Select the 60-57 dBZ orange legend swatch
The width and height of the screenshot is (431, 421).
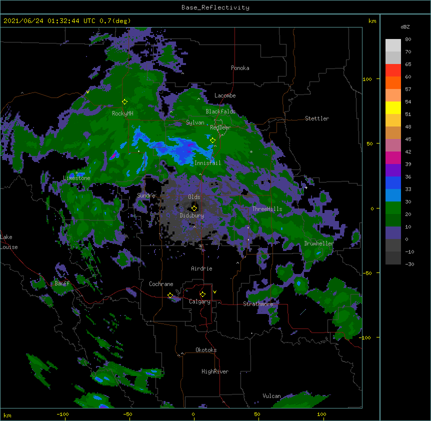[x=393, y=82]
